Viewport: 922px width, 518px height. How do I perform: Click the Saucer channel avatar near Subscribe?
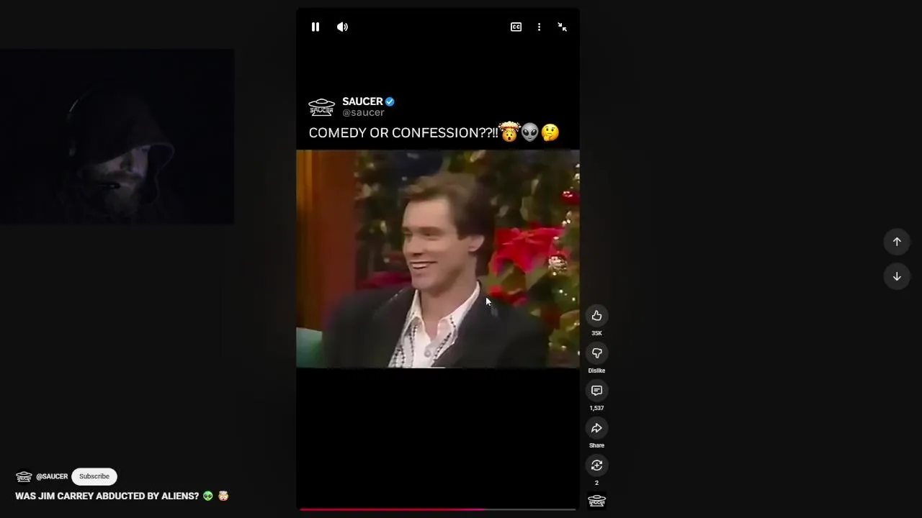(x=24, y=476)
